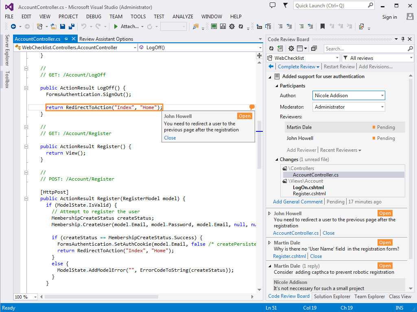
Task: Select LogOn.cshtml in the Changes list
Action: pos(308,187)
